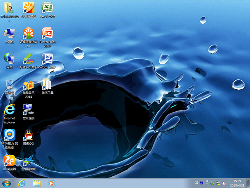The height and width of the screenshot is (188, 250).
Task: Launch the media player pinned to the taskbar
Action: click(51, 183)
